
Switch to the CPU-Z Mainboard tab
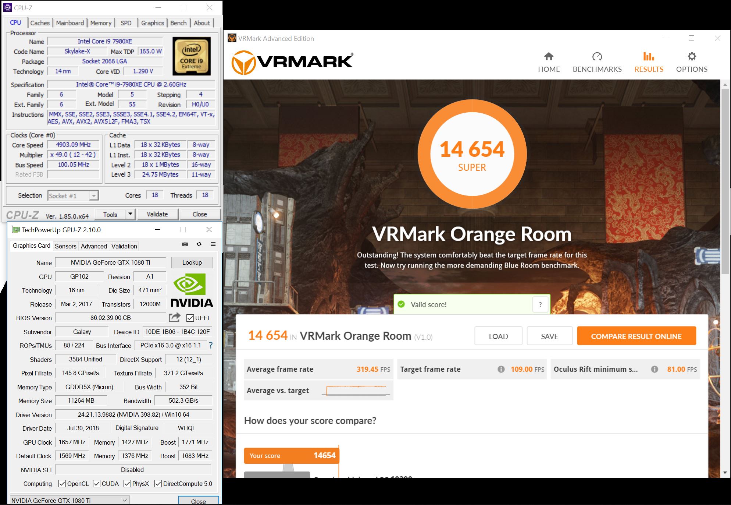(x=70, y=23)
